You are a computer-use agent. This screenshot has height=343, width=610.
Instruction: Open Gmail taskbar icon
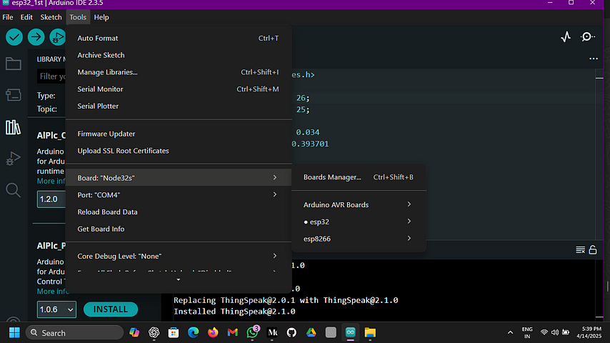pos(233,332)
